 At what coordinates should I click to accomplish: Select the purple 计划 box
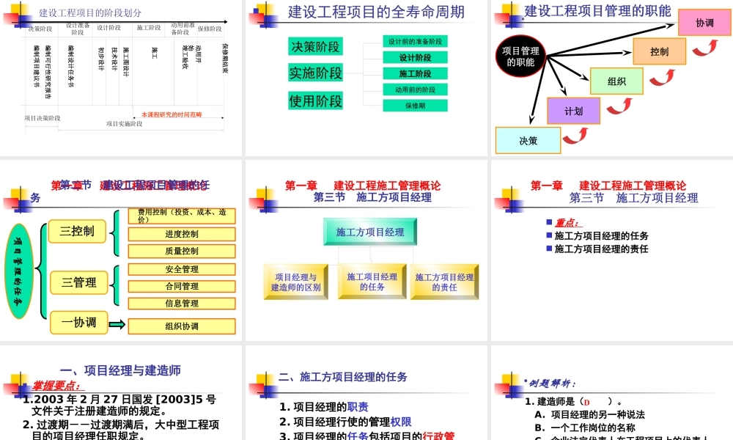tap(574, 111)
